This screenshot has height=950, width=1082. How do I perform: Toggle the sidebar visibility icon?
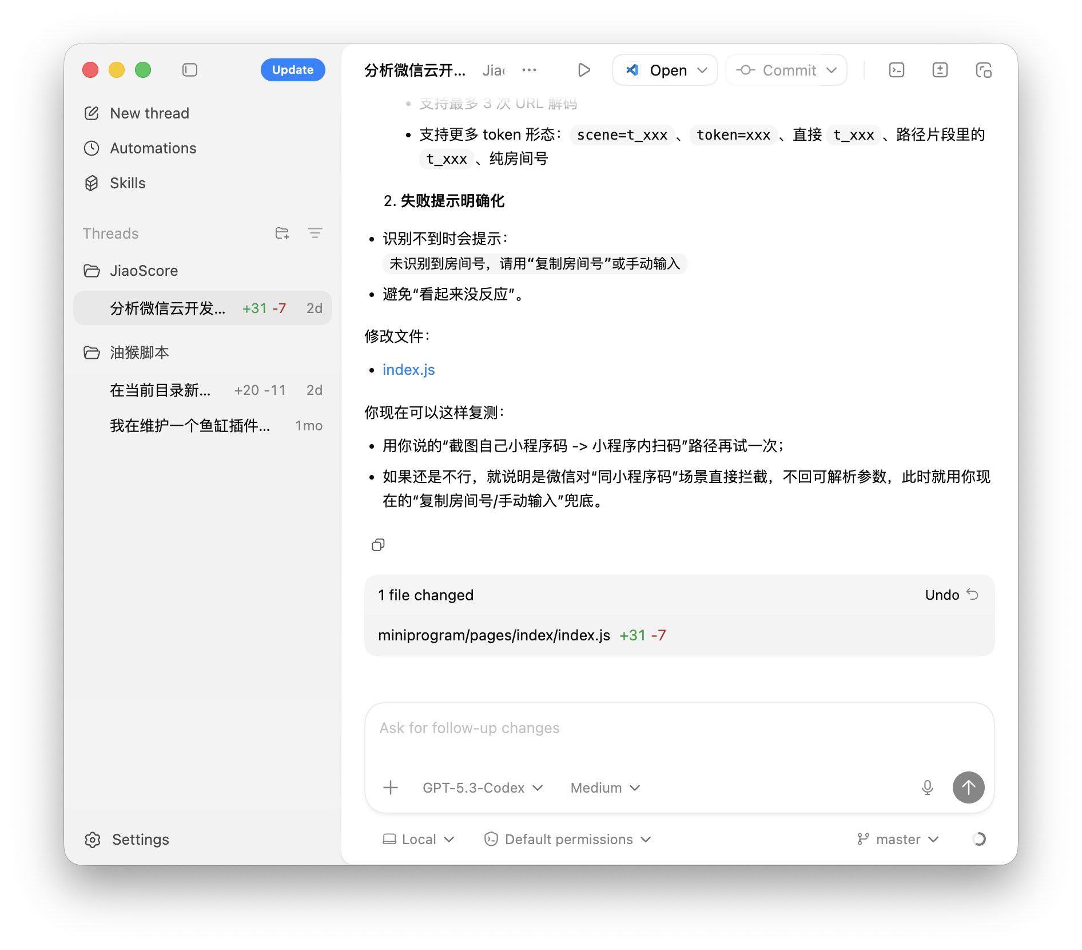190,70
